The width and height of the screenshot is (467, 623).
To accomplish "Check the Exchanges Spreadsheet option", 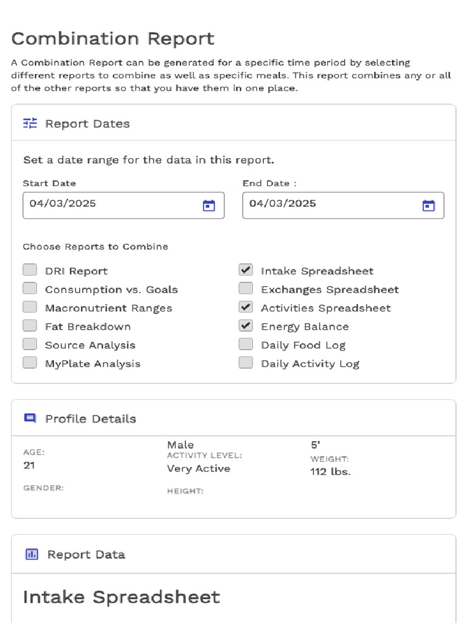I will pyautogui.click(x=246, y=288).
